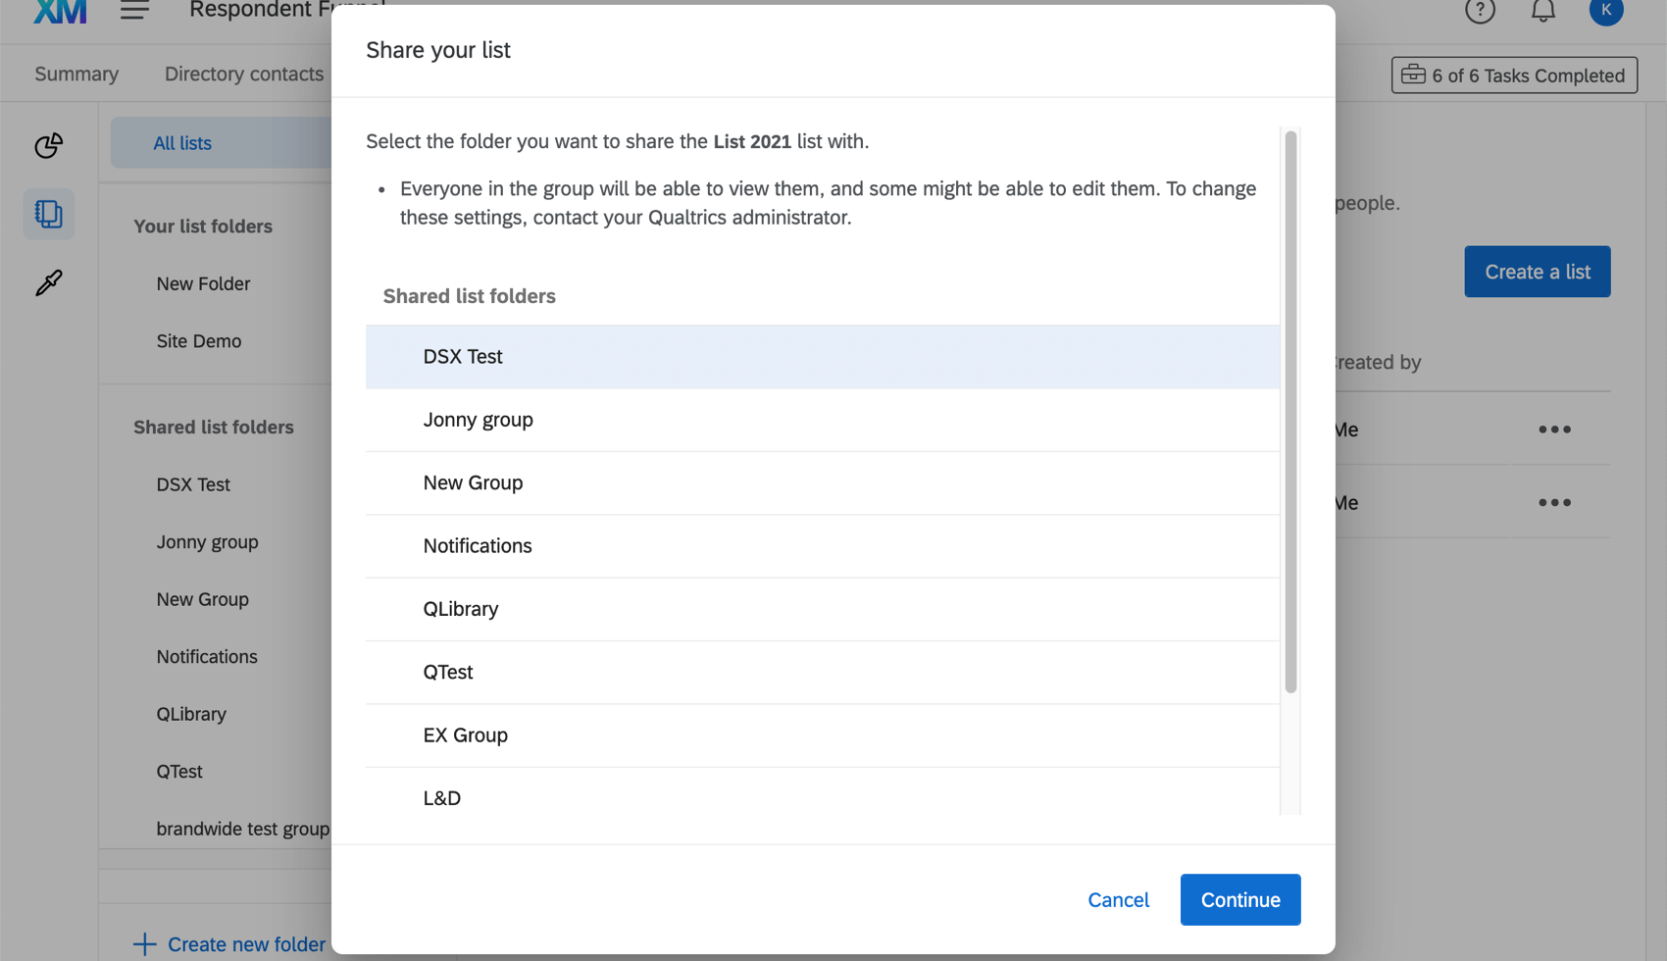The width and height of the screenshot is (1667, 961).
Task: Switch to the Directory contacts tab
Action: click(x=244, y=73)
